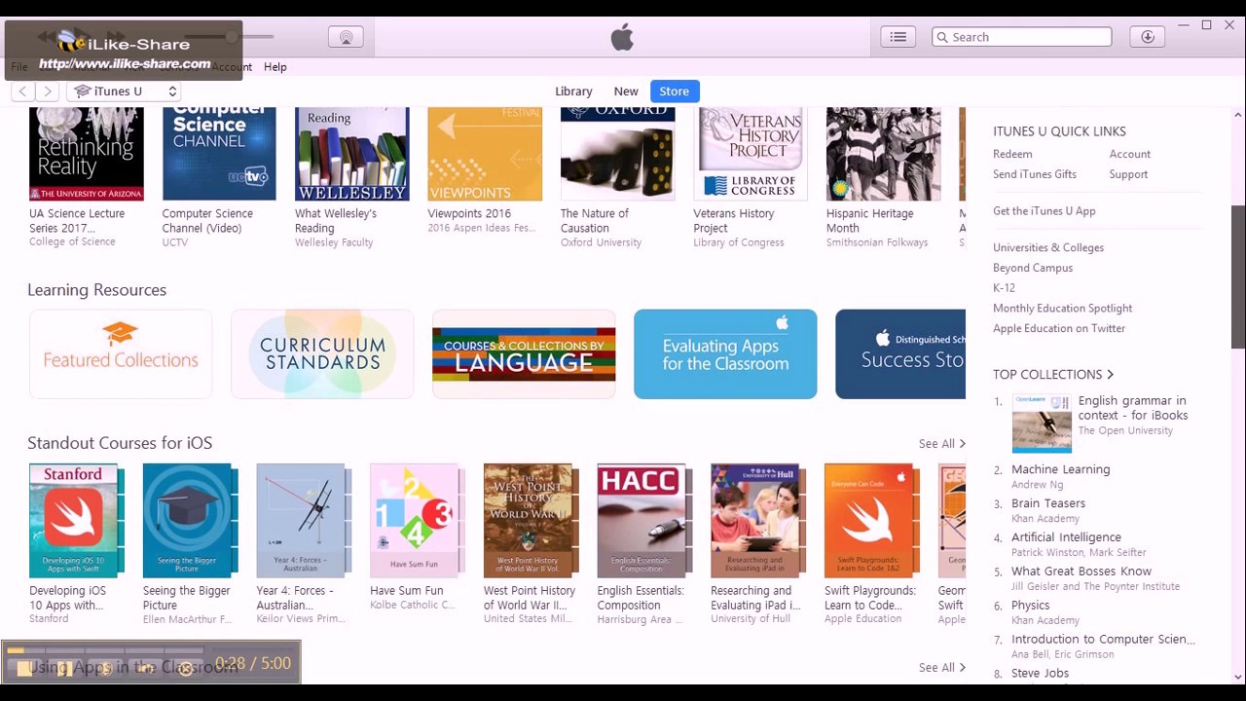Open English grammar in context collection
Image resolution: width=1246 pixels, height=701 pixels.
(x=1132, y=408)
